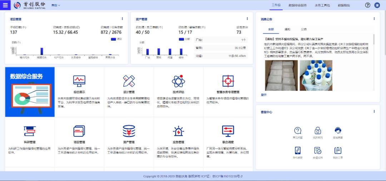Image resolution: width=386 pixels, height=181 pixels.
Task: Open 设计管理 pencil-and-ruler icon
Action: (x=129, y=81)
